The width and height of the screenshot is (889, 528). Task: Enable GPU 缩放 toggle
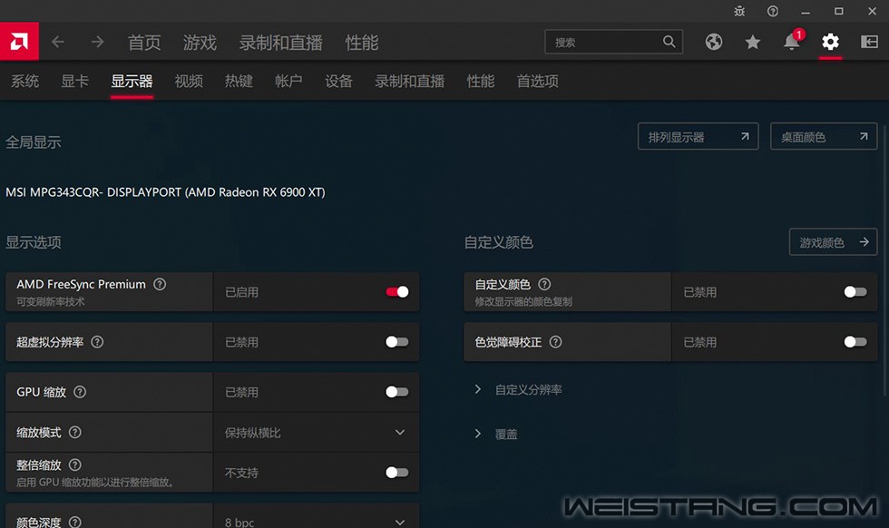[x=397, y=392]
